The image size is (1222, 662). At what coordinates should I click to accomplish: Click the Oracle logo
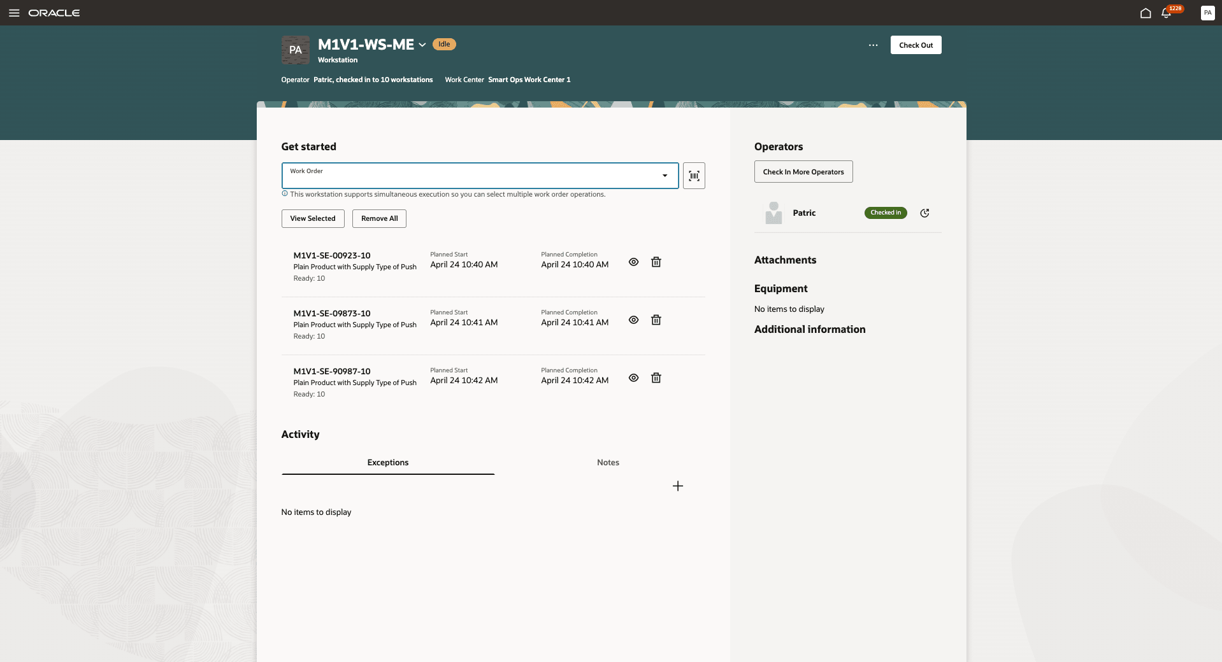tap(54, 13)
